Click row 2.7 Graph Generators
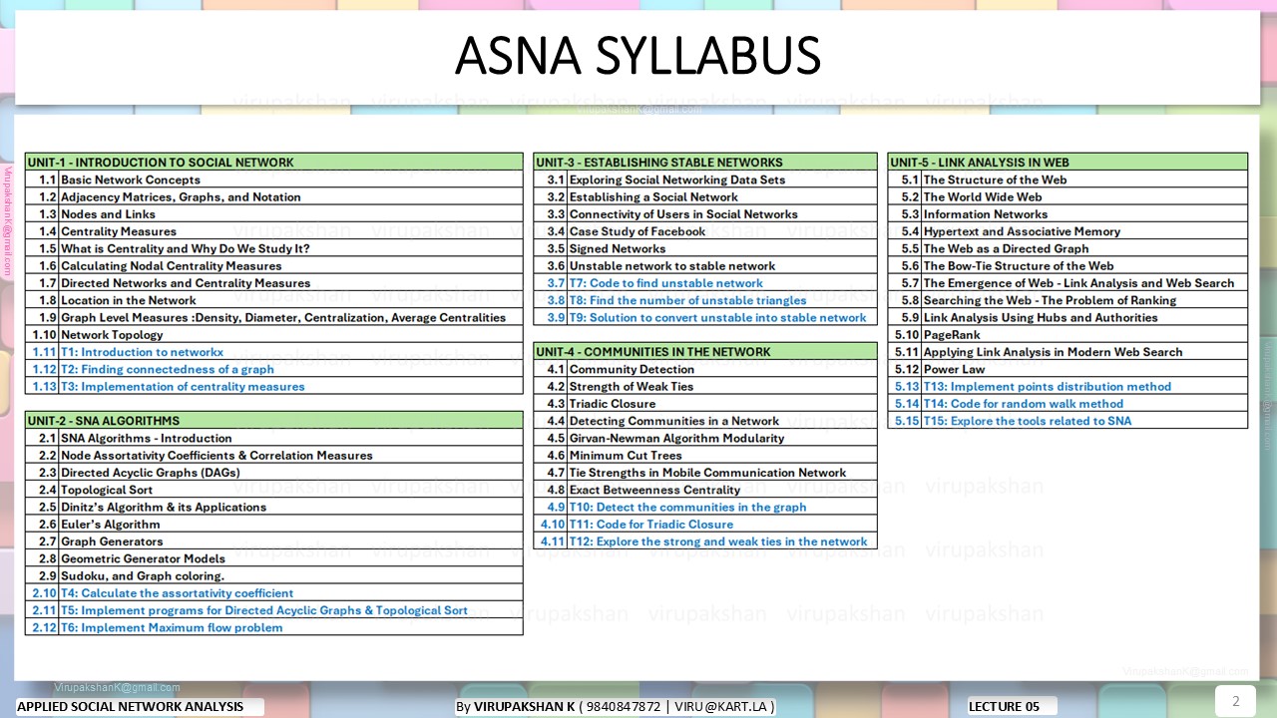The width and height of the screenshot is (1277, 718). tap(274, 541)
